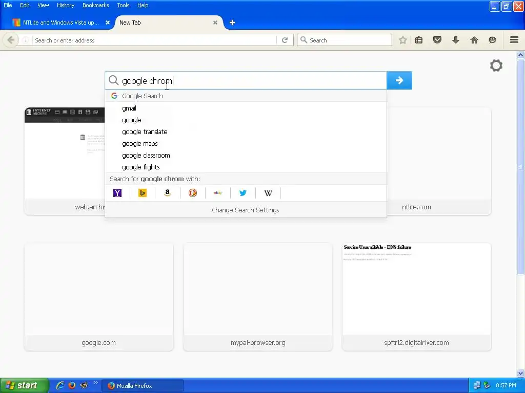Click the address bar field
The image size is (525, 393).
[x=154, y=40]
